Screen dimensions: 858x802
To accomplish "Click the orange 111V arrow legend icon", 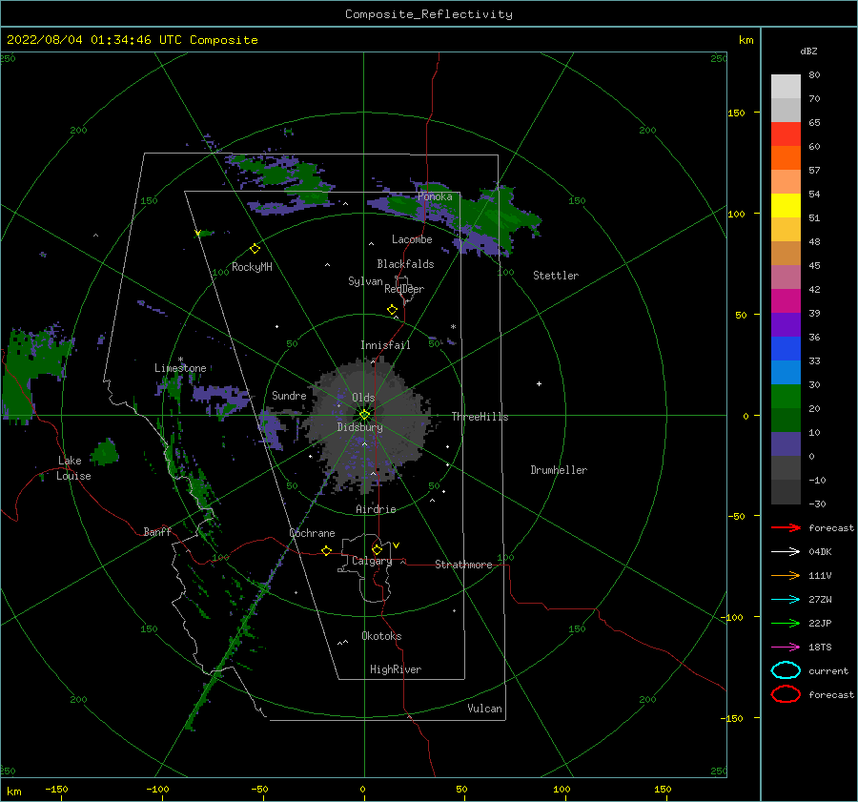I will pos(786,575).
